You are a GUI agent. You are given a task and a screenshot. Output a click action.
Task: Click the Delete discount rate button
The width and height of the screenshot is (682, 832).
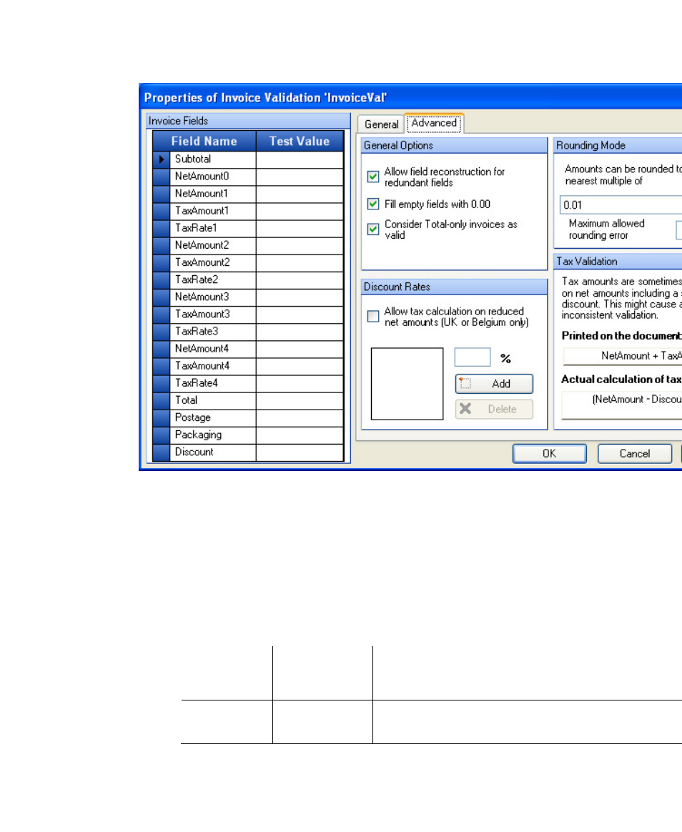pyautogui.click(x=494, y=409)
